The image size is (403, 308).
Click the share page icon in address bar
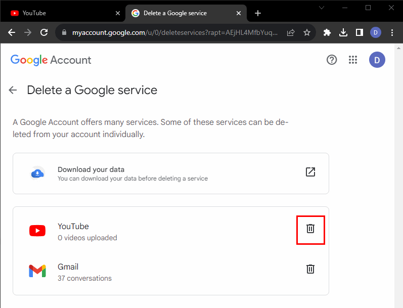pos(291,32)
